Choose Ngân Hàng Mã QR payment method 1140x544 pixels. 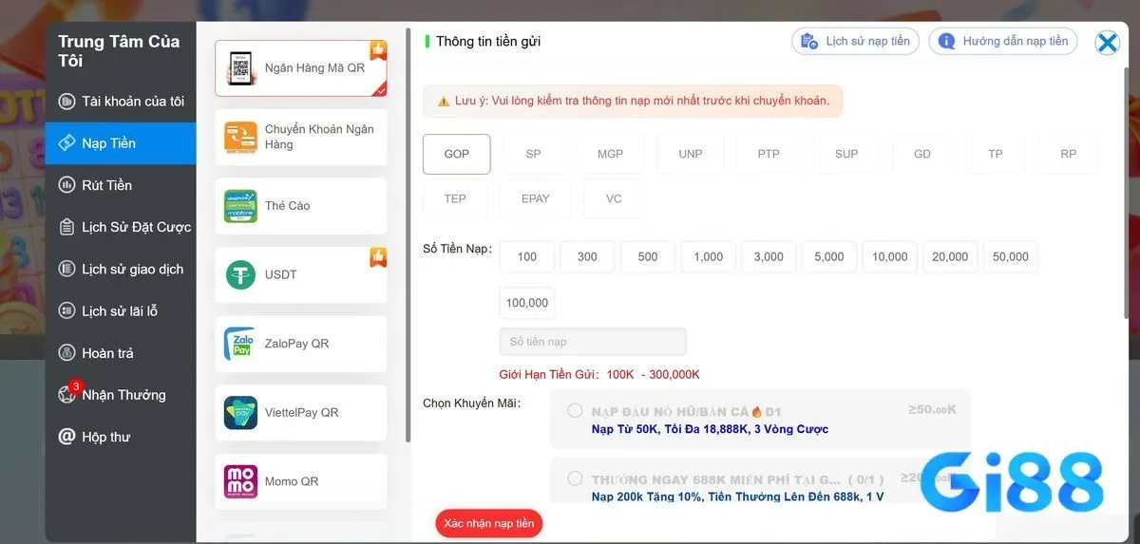coord(301,68)
